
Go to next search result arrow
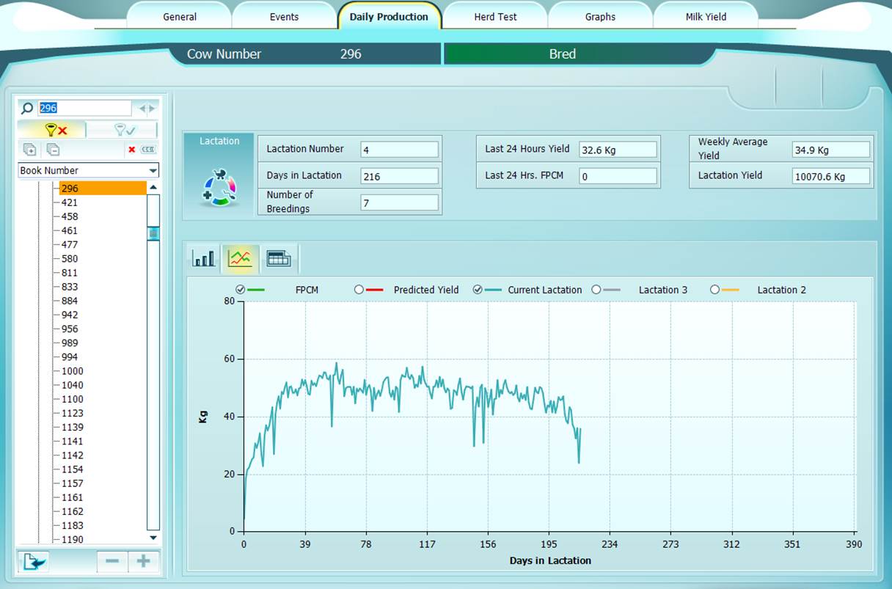[152, 109]
